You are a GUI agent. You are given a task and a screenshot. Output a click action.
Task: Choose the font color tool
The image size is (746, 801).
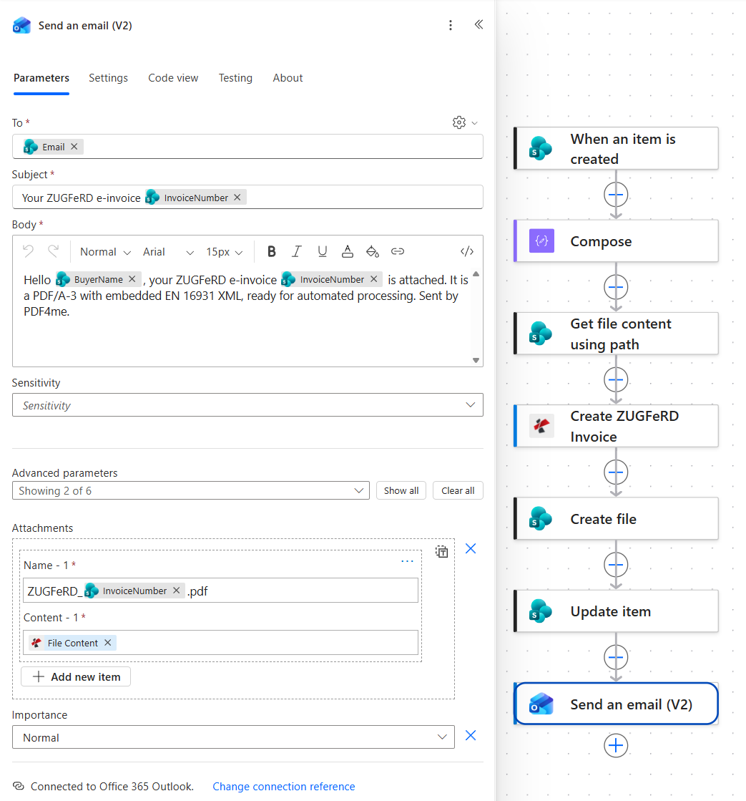point(348,251)
